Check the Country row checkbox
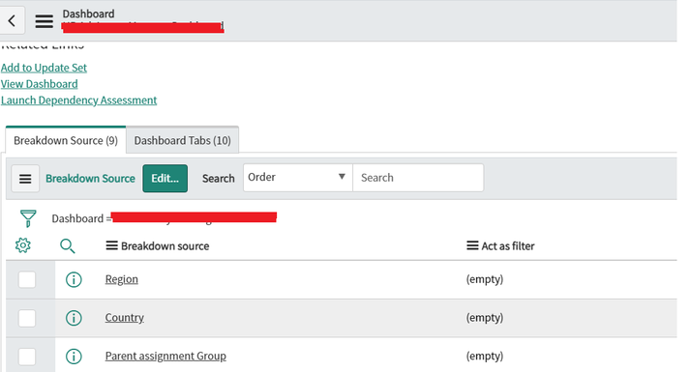Viewport: 690px width, 372px height. pos(27,318)
